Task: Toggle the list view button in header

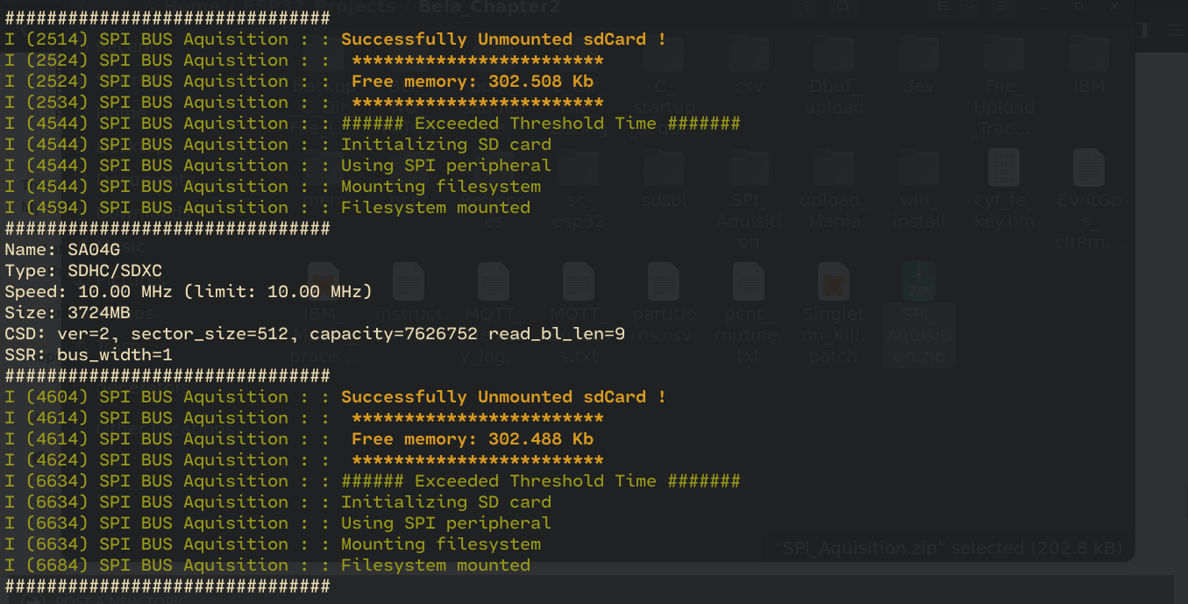Action: point(944,7)
